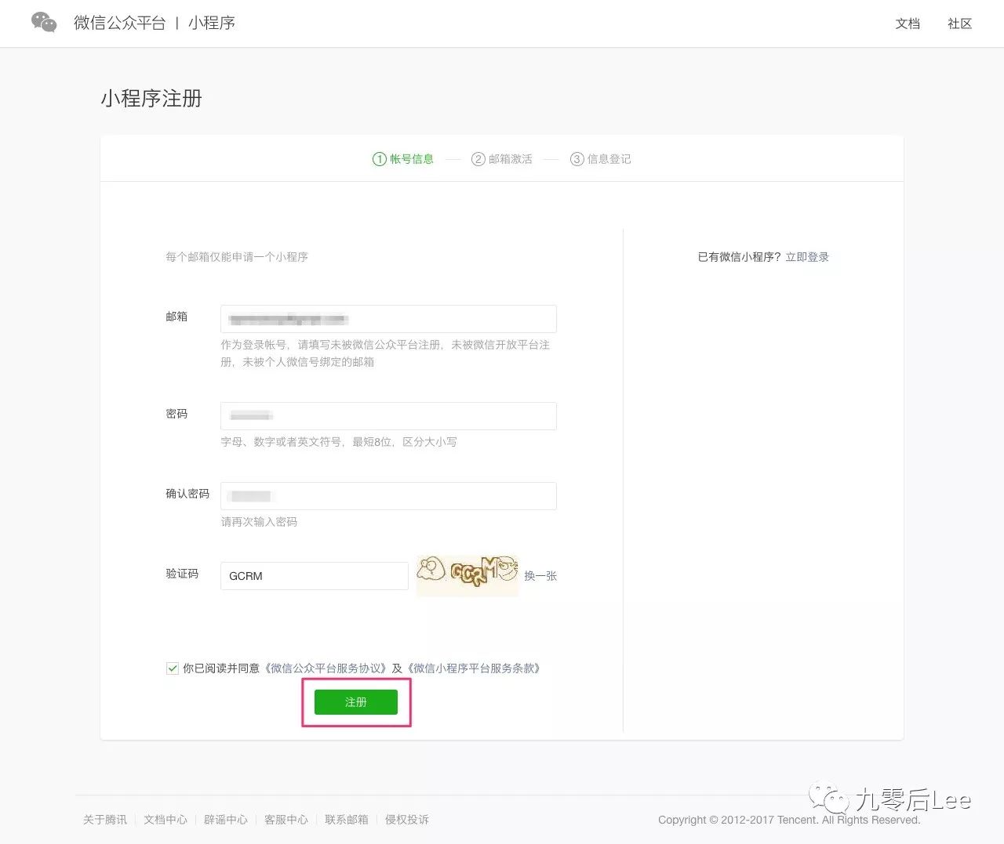Click the green 注册 registration button
1004x844 pixels.
(x=355, y=702)
